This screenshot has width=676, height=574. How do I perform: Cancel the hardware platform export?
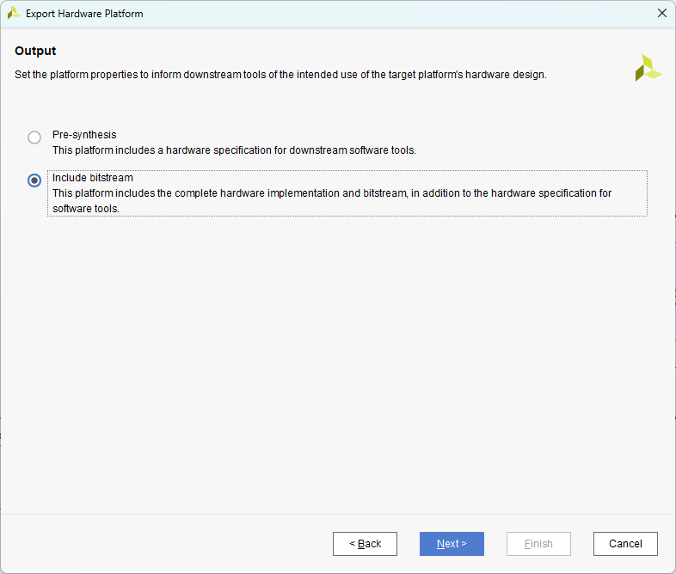[625, 544]
